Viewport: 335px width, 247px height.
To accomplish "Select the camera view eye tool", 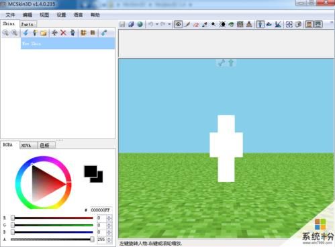I will pyautogui.click(x=178, y=24).
